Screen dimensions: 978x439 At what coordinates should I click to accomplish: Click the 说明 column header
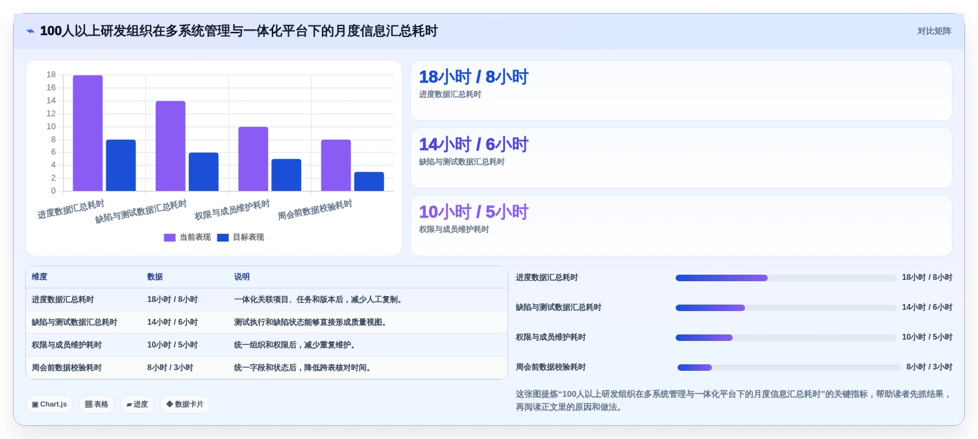(242, 277)
